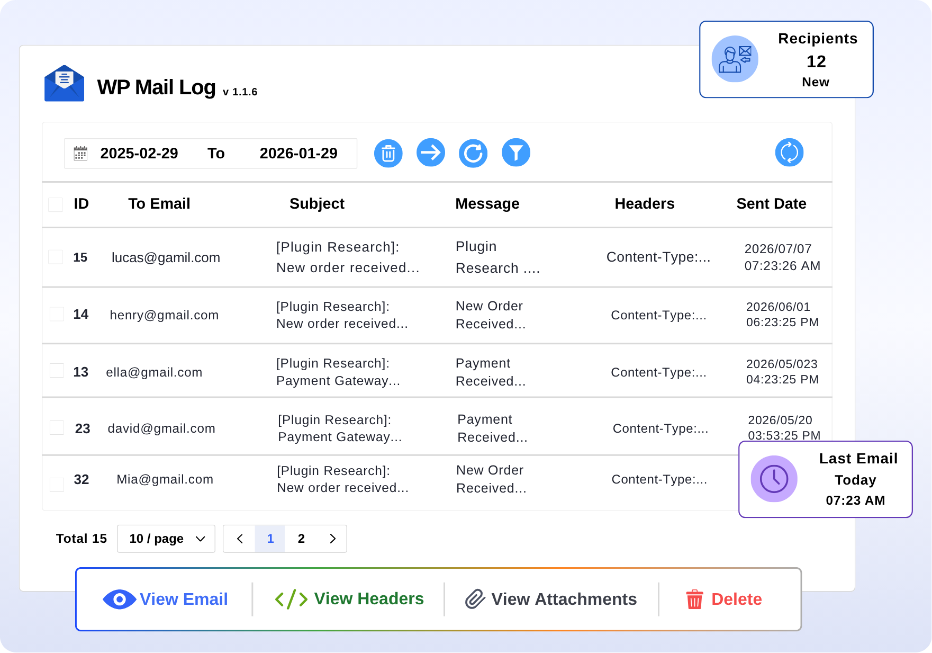Image resolution: width=932 pixels, height=653 pixels.
Task: Click the Total 15 label
Action: pos(82,539)
